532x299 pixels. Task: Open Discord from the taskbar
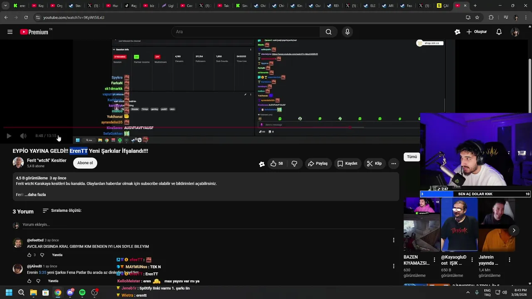click(x=70, y=292)
